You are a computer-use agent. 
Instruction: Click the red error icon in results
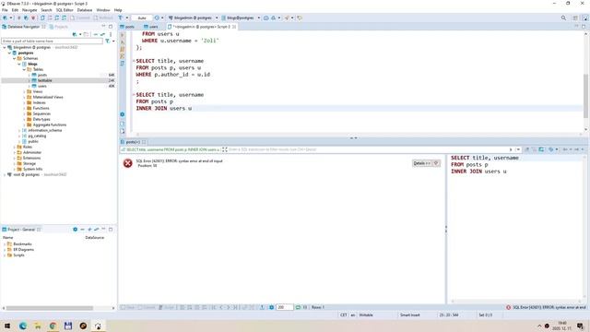tap(127, 163)
